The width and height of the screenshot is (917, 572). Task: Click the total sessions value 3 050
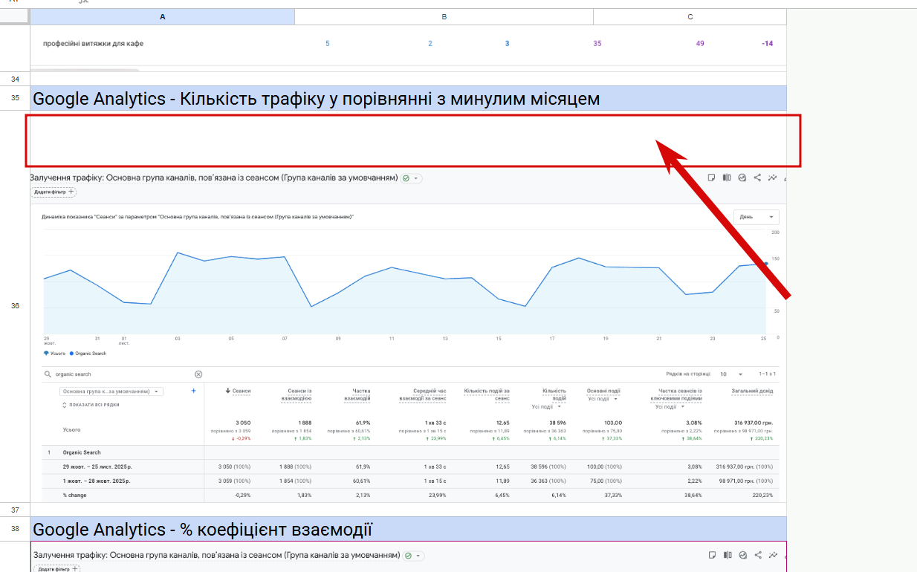coord(242,423)
